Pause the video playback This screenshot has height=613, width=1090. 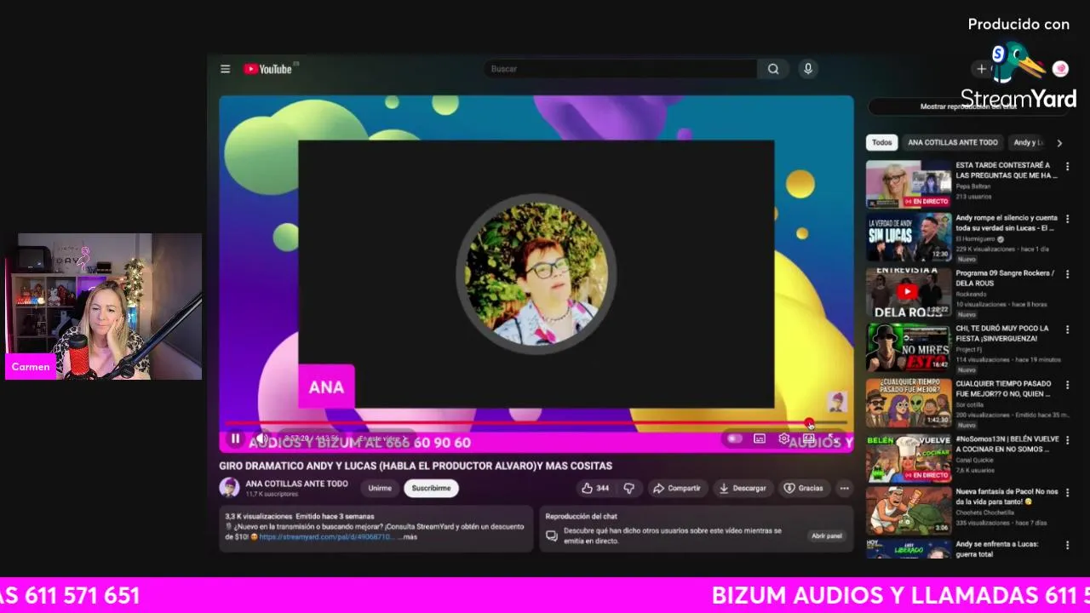coord(235,438)
